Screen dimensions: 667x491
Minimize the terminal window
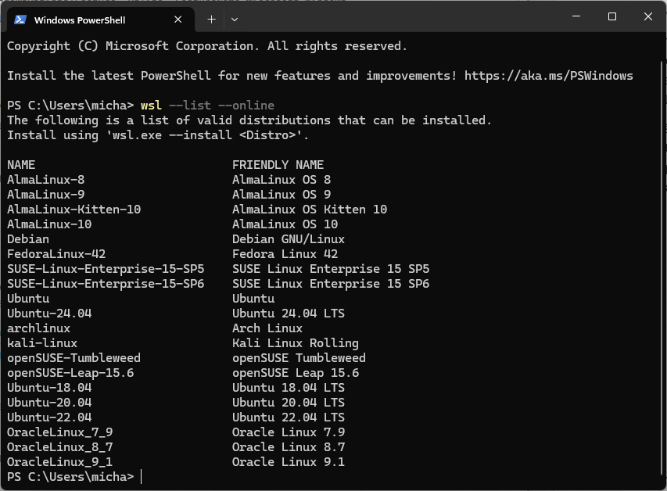tap(576, 17)
